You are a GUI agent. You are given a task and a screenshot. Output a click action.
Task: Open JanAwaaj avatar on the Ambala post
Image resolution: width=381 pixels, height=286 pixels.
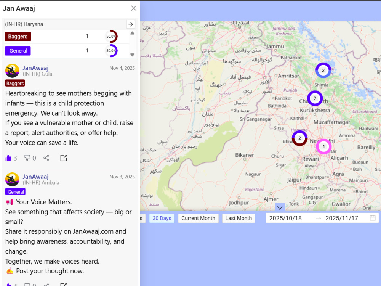tap(12, 180)
